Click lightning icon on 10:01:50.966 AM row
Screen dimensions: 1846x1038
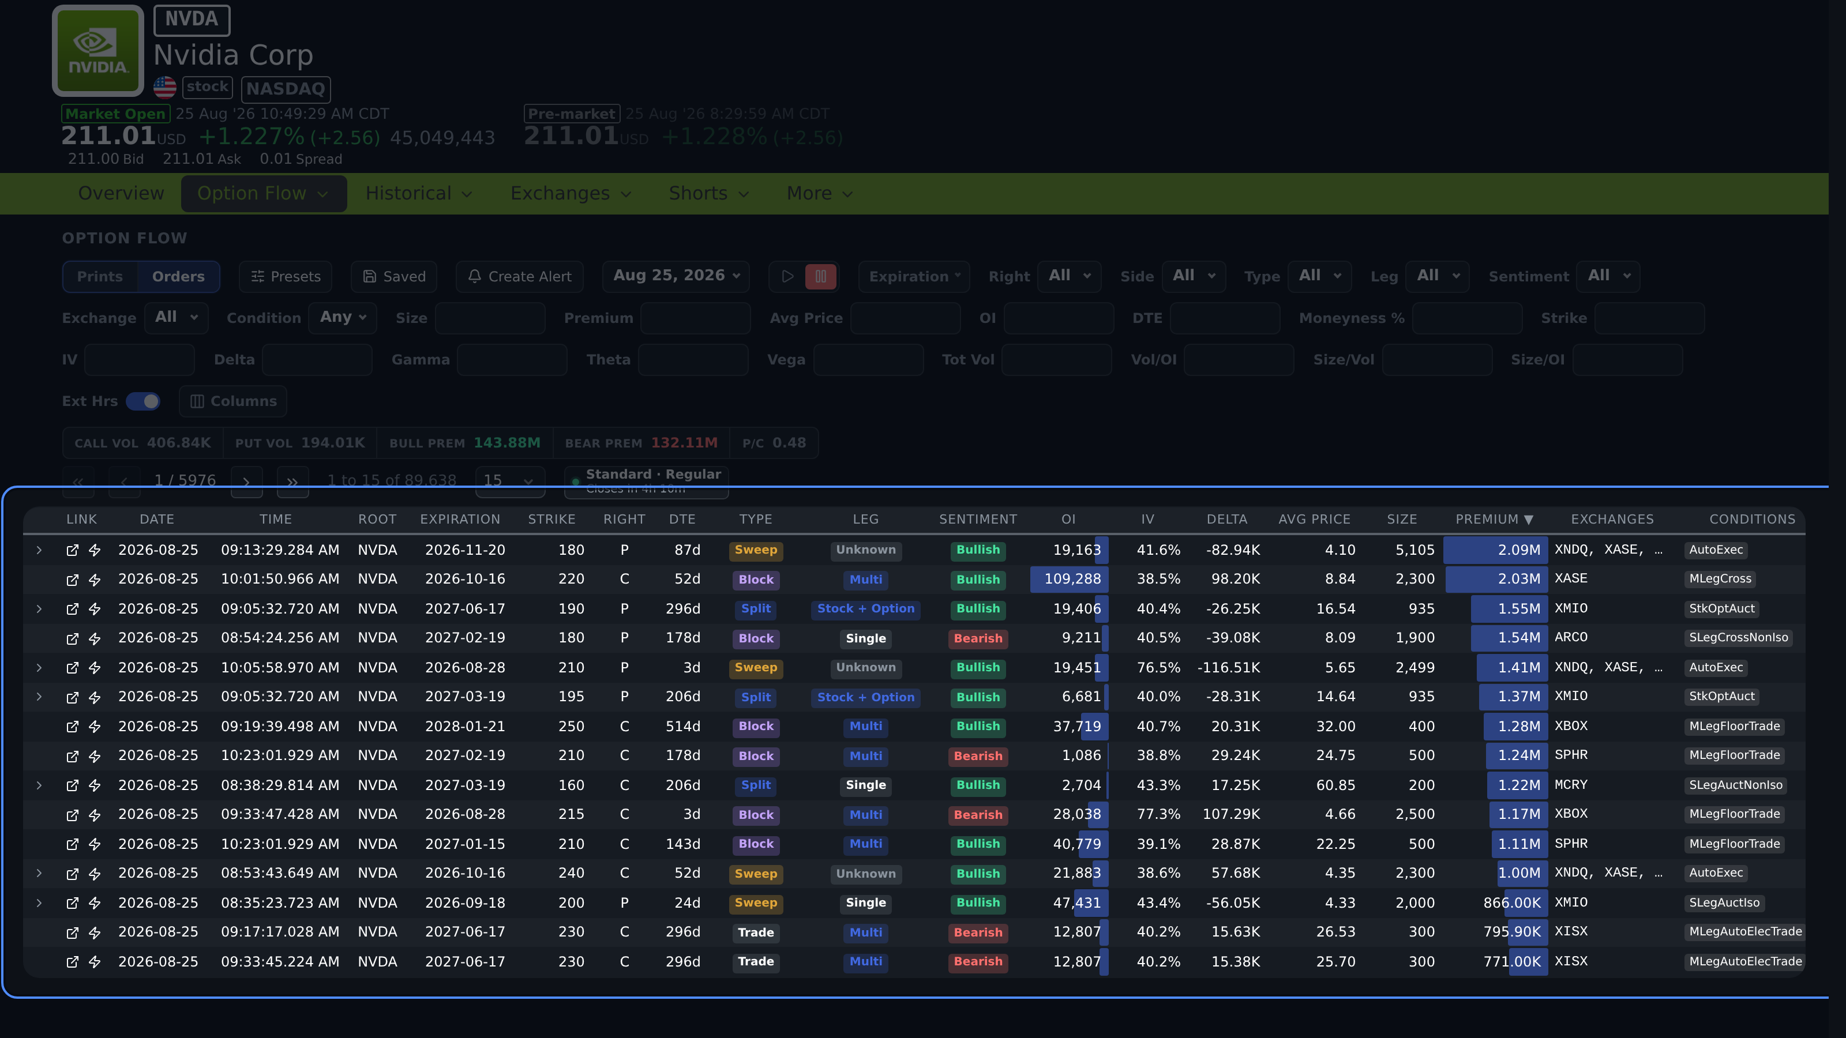95,580
